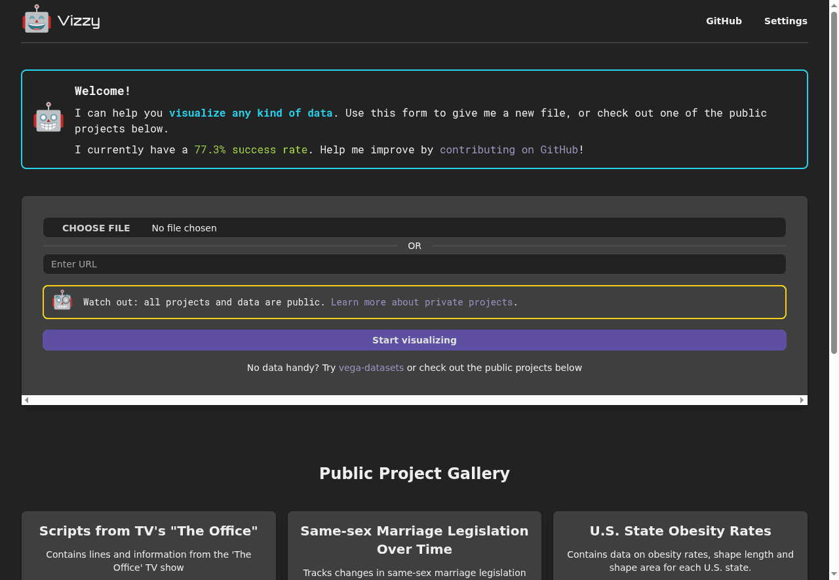Click the horizontal scrollbar right arrow
839x580 pixels.
click(x=802, y=400)
